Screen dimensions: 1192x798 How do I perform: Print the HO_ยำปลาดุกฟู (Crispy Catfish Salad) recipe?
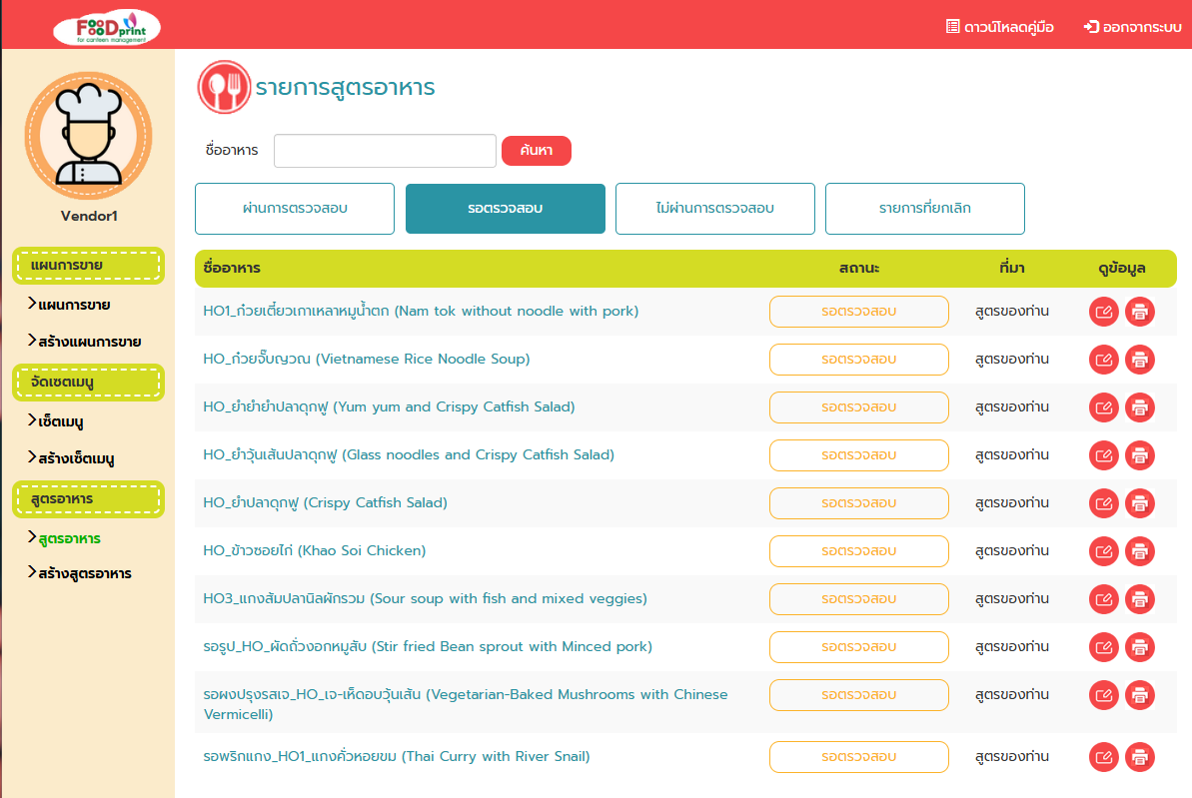click(x=1140, y=503)
